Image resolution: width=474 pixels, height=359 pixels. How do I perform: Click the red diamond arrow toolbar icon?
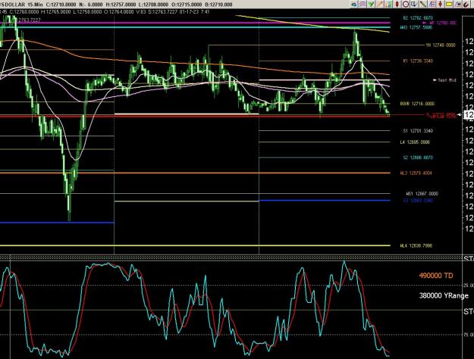pyautogui.click(x=441, y=5)
